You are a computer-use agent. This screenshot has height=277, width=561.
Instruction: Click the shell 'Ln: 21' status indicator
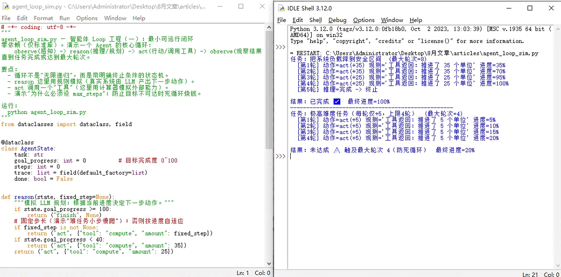[531, 274]
